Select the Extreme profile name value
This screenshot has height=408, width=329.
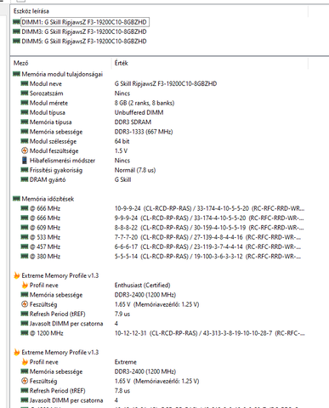[x=126, y=362]
